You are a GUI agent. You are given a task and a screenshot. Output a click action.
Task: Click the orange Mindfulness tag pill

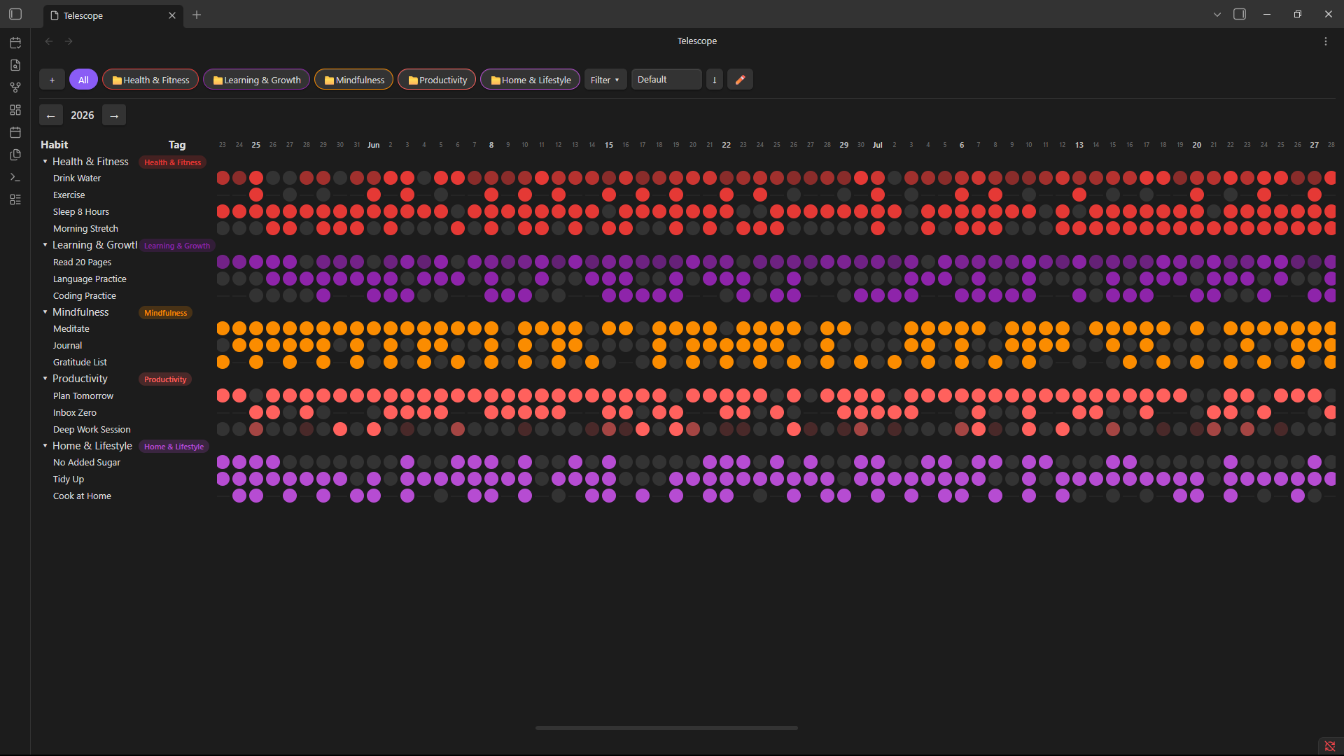pos(165,313)
